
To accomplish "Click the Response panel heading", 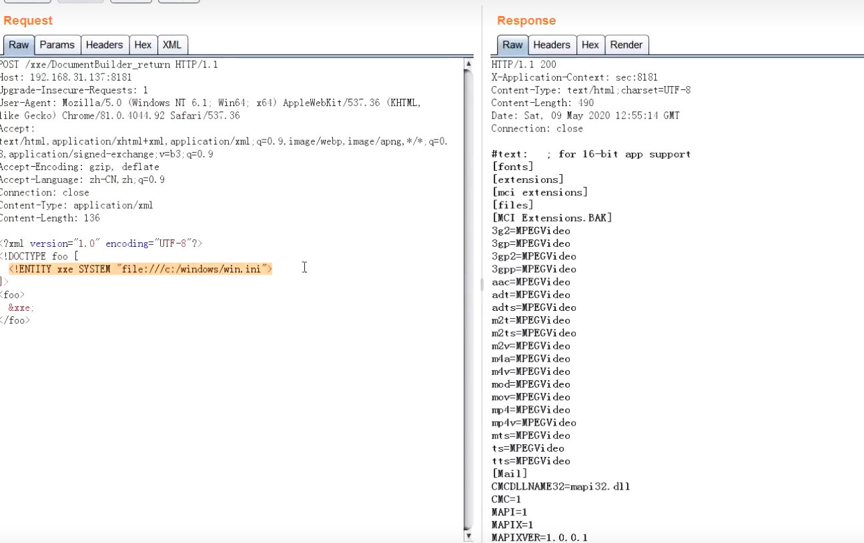I will coord(526,21).
